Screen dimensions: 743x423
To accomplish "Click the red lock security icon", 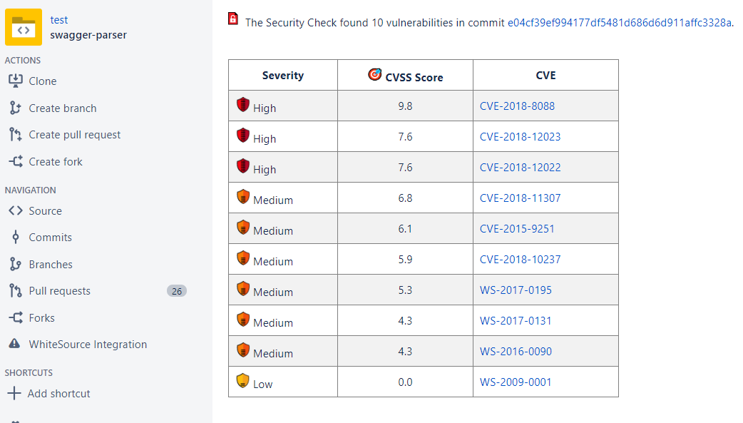I will pos(233,19).
